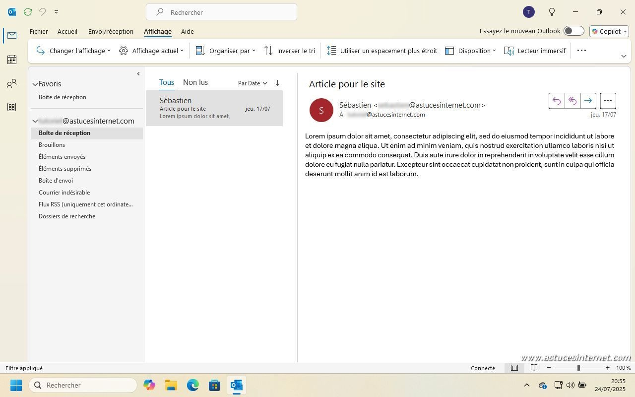
Task: Select the email from Sébastien
Action: point(214,108)
